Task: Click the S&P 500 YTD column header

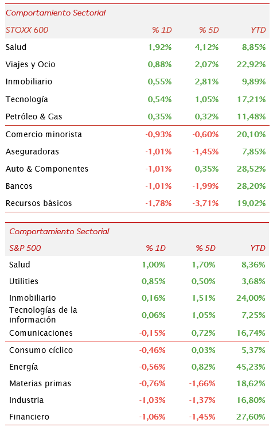Action: [x=258, y=248]
